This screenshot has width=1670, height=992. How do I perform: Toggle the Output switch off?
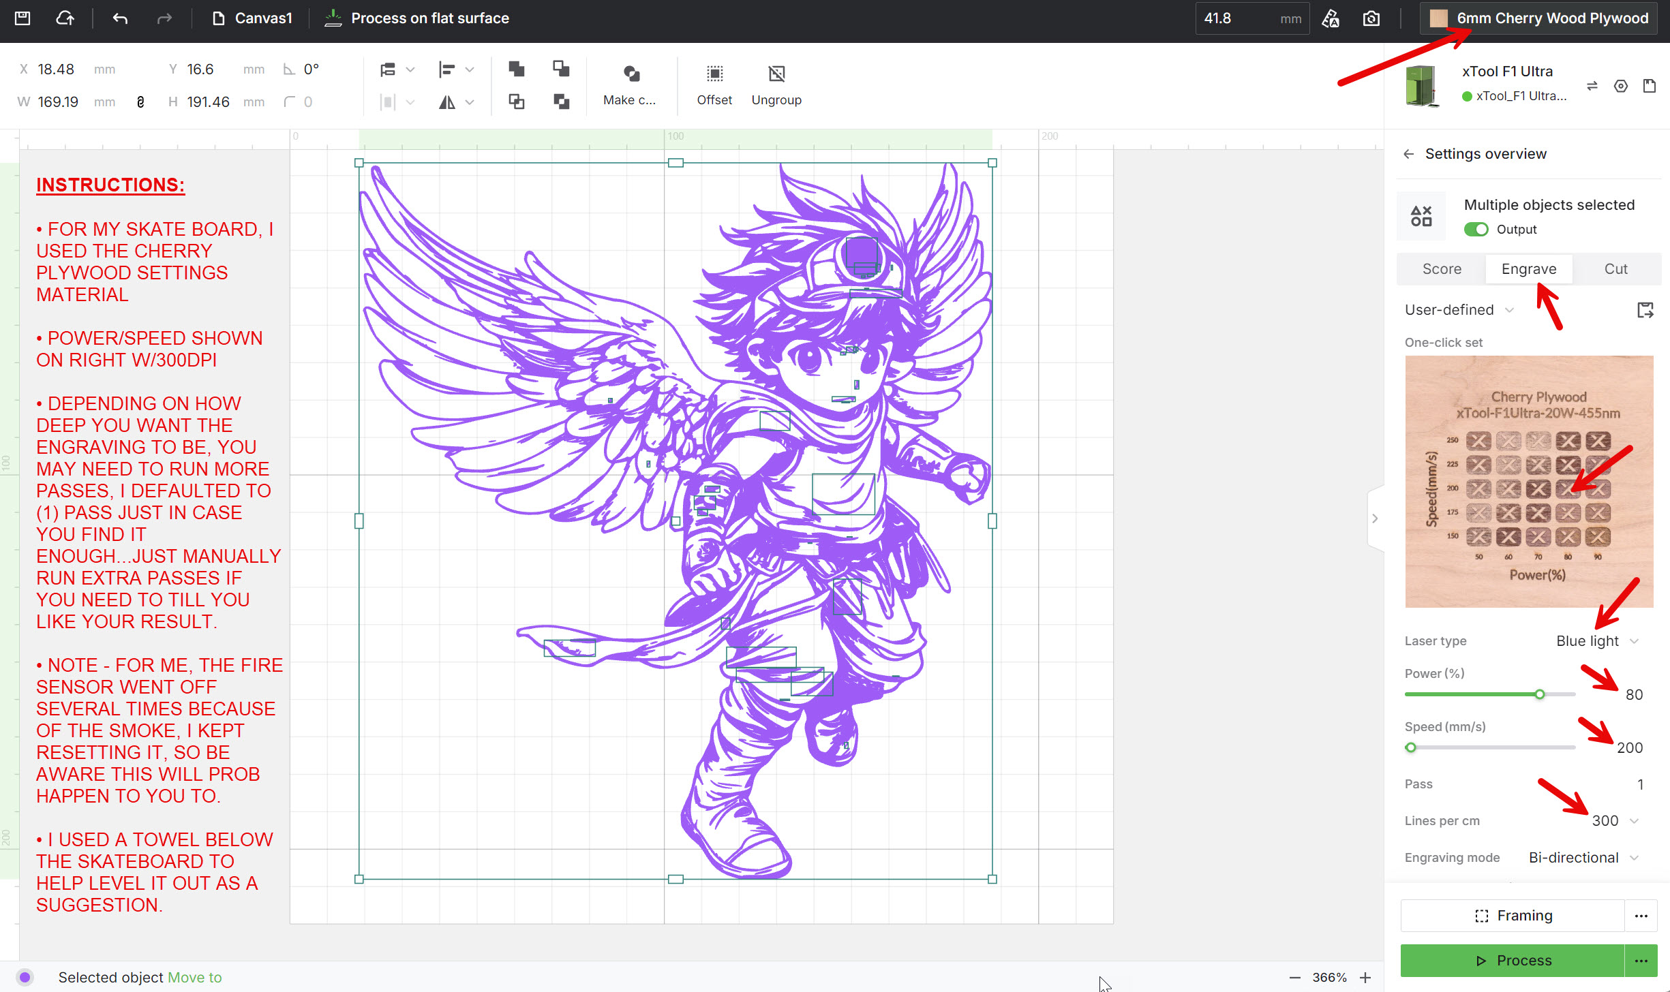pos(1476,230)
